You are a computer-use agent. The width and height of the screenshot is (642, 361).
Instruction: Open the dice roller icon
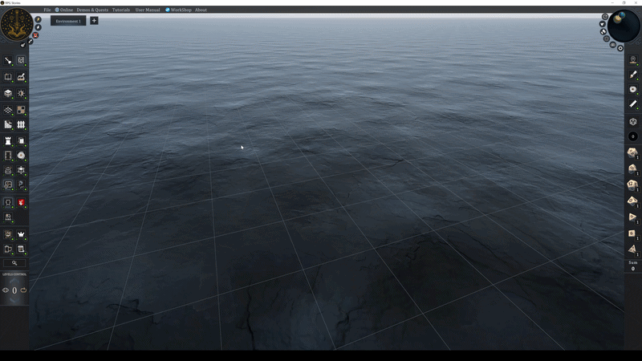pyautogui.click(x=633, y=122)
